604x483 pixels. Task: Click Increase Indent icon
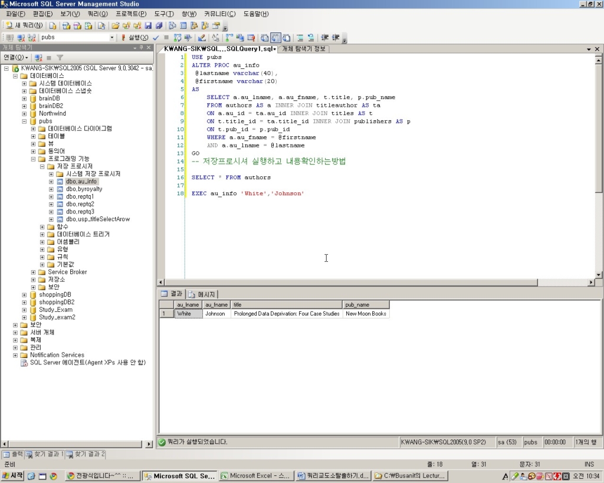pyautogui.click(x=336, y=37)
